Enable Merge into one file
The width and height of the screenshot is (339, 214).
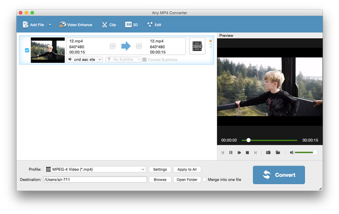[204, 180]
